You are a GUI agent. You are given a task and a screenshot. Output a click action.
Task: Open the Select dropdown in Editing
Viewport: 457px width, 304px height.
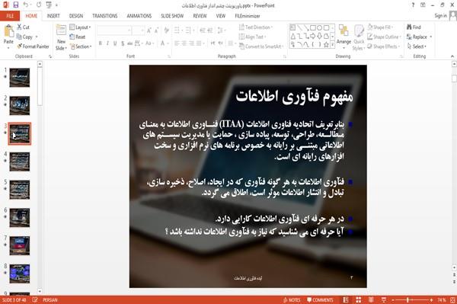[x=417, y=46]
